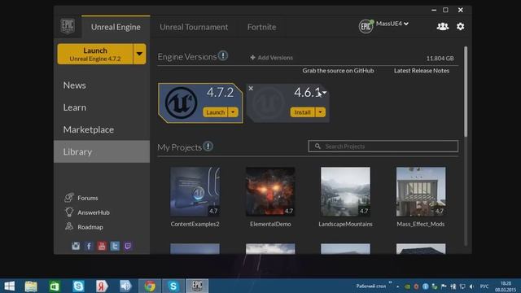Open the Twitter social icon
The width and height of the screenshot is (521, 293).
pyautogui.click(x=115, y=246)
